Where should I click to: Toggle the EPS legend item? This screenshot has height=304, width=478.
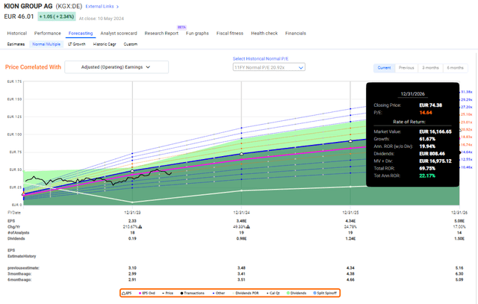click(x=126, y=293)
